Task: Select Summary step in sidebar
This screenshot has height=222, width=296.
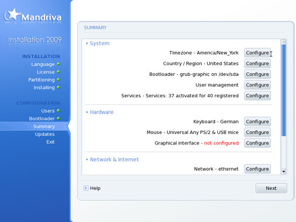Action: [44, 126]
